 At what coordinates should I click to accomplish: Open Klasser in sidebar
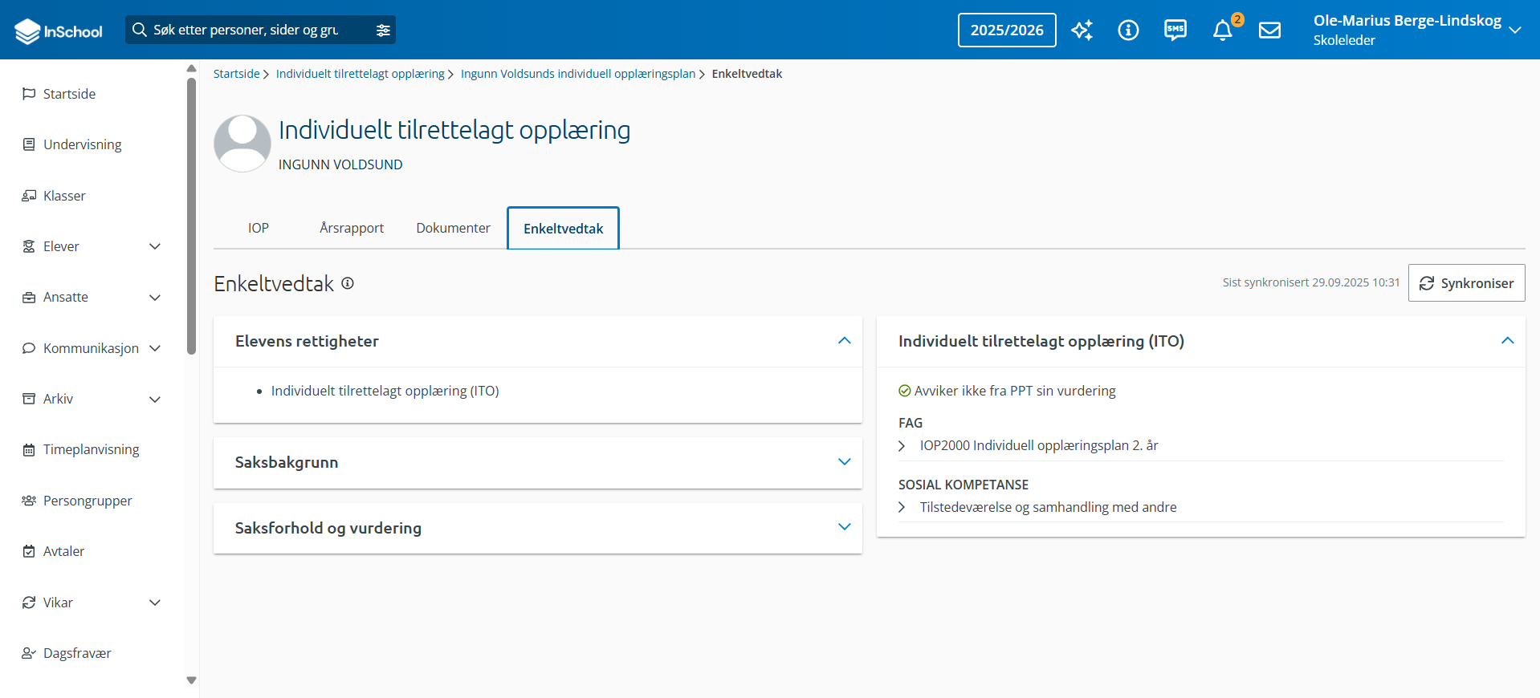(x=64, y=196)
